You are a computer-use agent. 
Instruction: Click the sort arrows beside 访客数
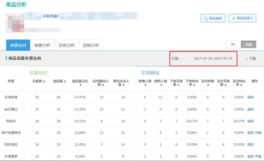[44, 81]
